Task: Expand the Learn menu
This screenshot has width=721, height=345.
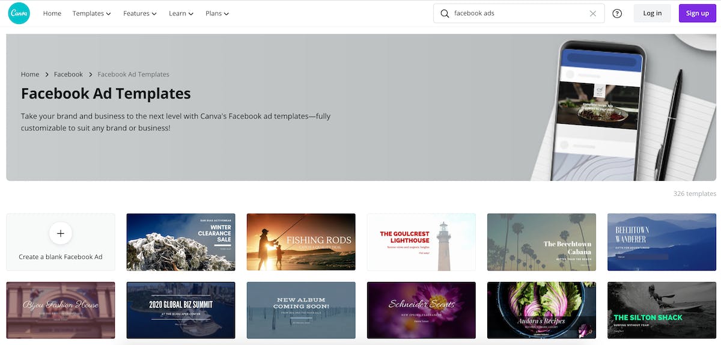Action: click(x=181, y=13)
